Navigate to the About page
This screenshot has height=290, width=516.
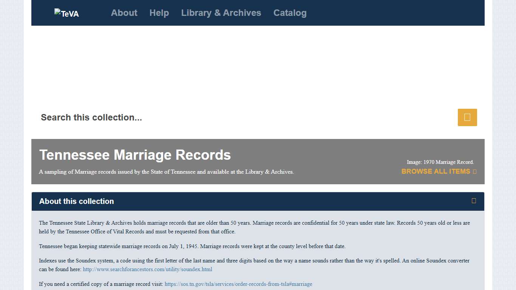click(124, 12)
